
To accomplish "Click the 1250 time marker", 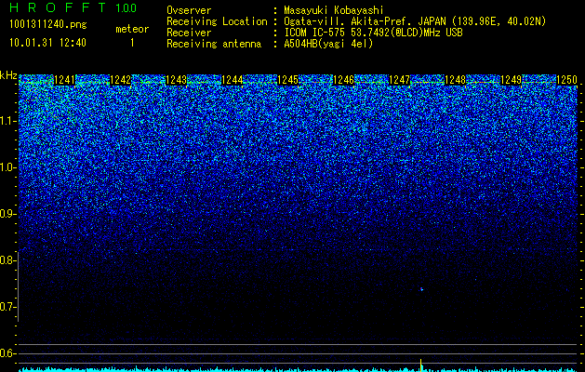I will coord(566,80).
